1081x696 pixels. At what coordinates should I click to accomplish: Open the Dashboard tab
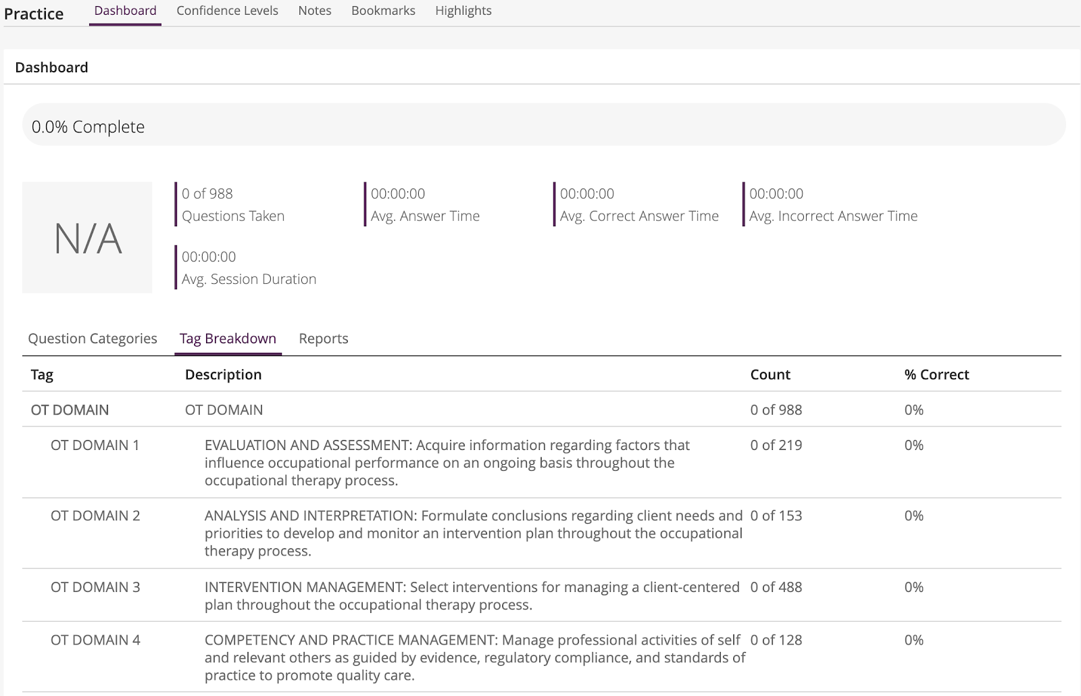[125, 11]
